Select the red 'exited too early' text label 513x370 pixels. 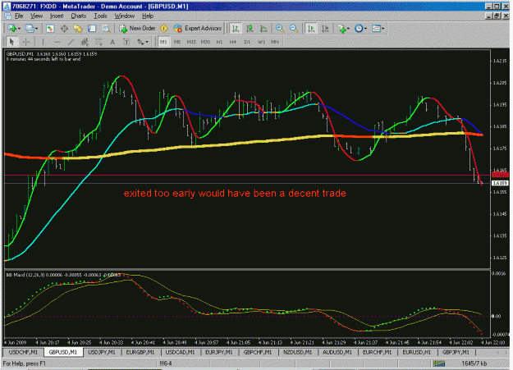[235, 194]
